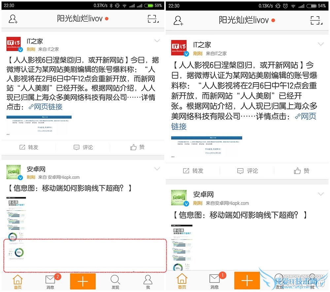Open QR scan icon in left phone header
The width and height of the screenshot is (330, 292).
click(x=153, y=19)
